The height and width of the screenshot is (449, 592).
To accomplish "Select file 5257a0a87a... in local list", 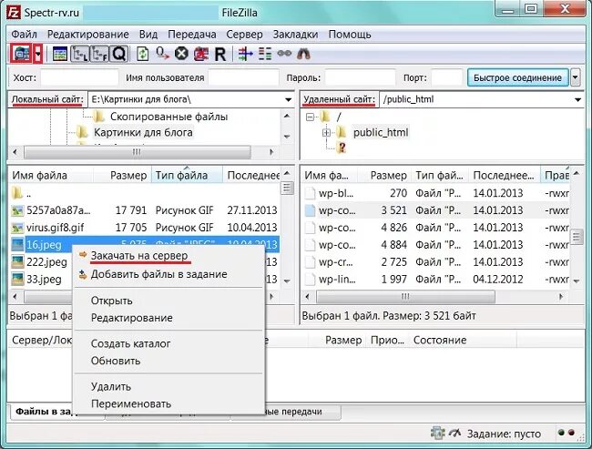I will pos(144,210).
